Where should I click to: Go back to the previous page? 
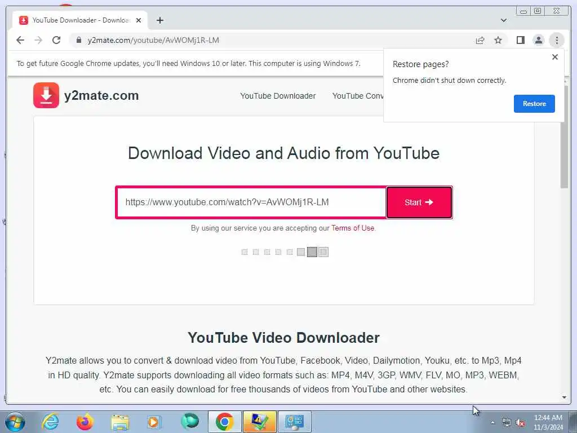click(x=20, y=40)
